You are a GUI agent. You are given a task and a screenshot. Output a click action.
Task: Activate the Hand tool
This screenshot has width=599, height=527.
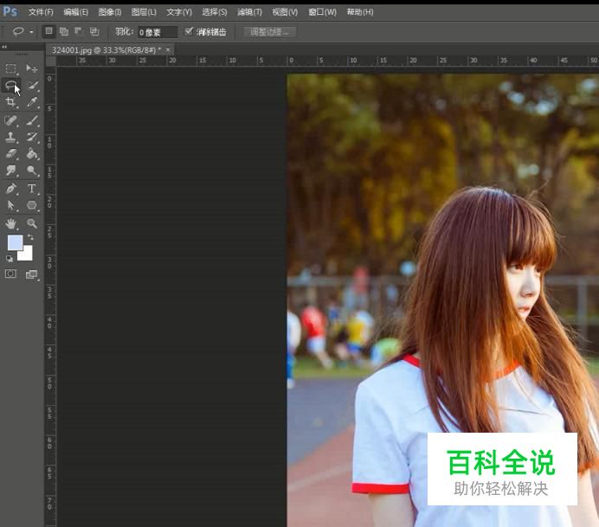coord(11,222)
